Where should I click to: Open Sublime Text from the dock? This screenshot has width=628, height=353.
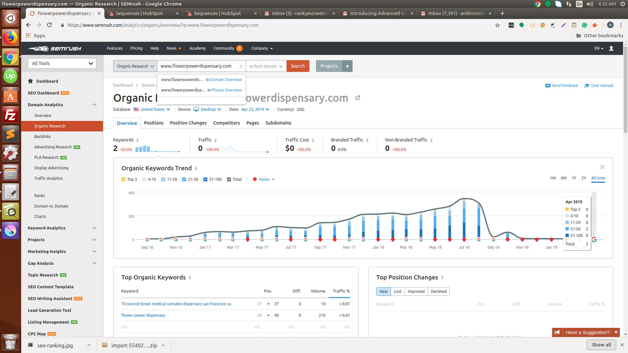10,134
